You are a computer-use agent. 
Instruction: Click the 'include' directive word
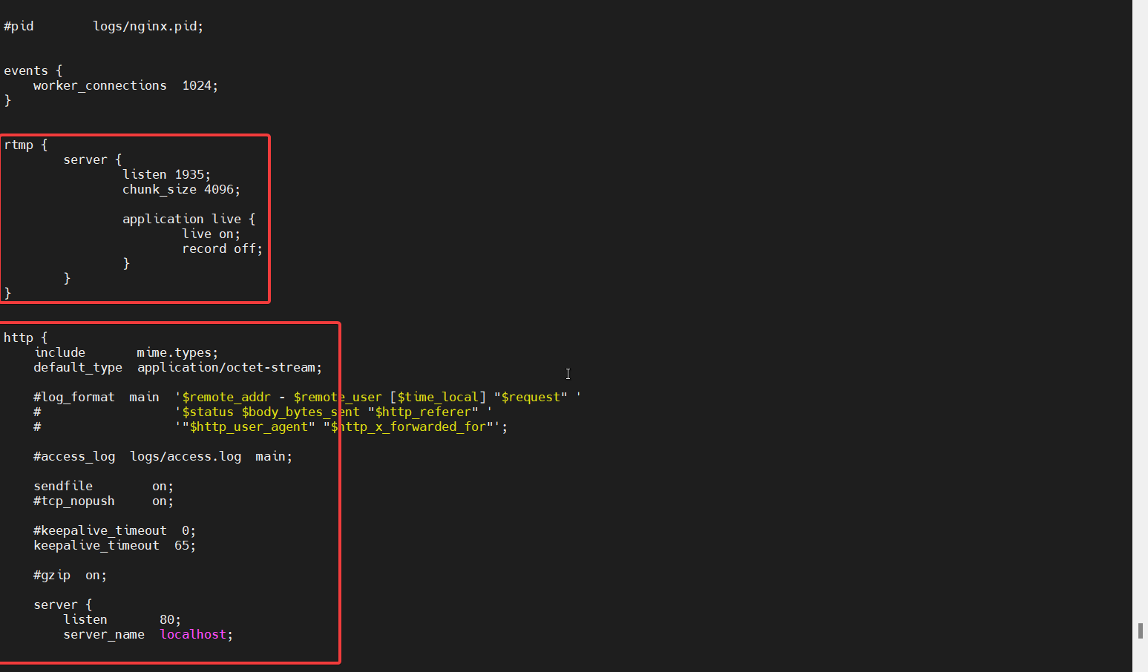click(x=59, y=352)
